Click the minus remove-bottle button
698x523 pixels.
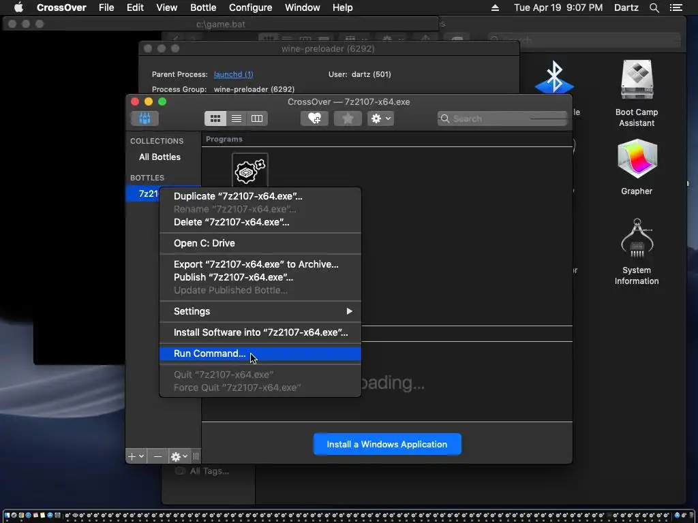(x=157, y=456)
